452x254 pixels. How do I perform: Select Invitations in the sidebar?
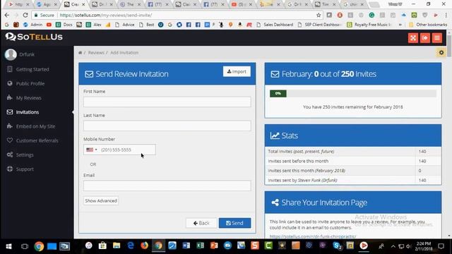[x=28, y=112]
